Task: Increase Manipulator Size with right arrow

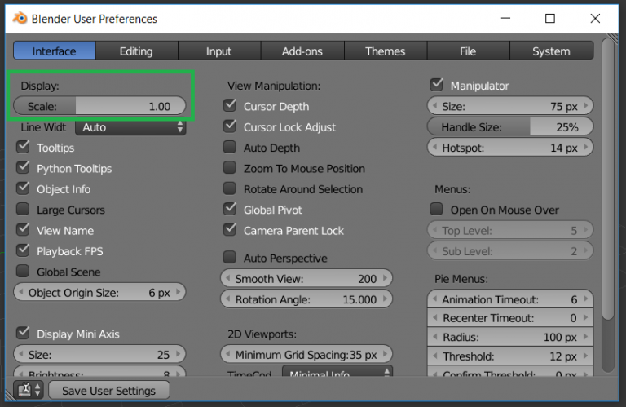Action: pyautogui.click(x=586, y=106)
